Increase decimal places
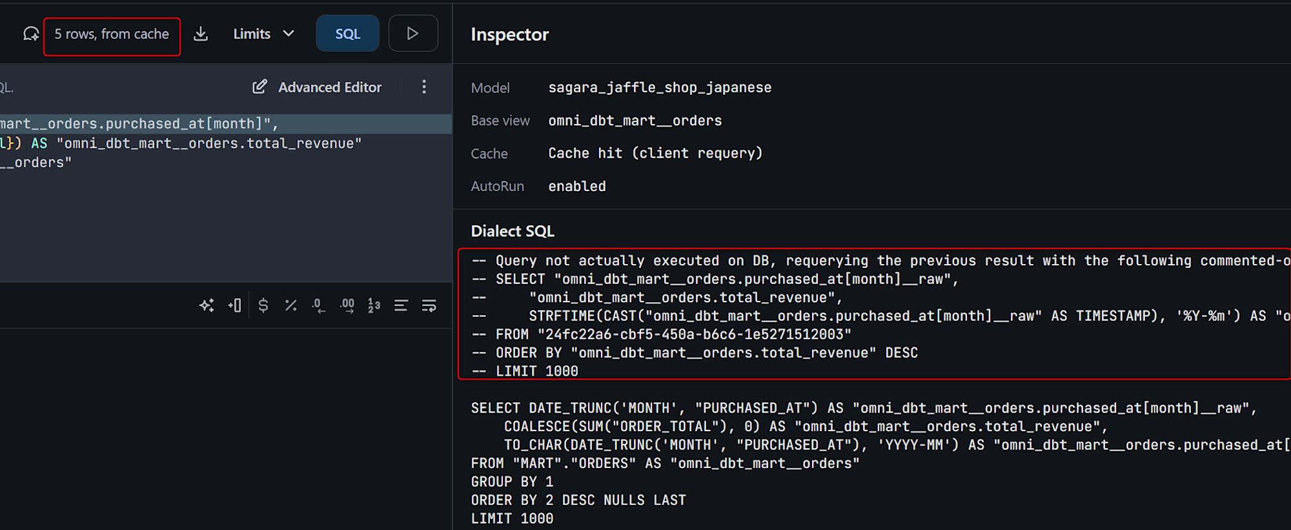Image resolution: width=1291 pixels, height=530 pixels. 347,305
